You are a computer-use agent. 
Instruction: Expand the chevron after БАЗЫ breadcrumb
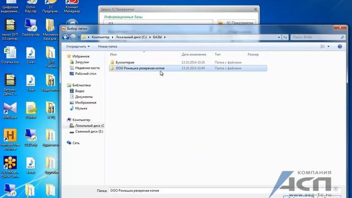(x=165, y=37)
